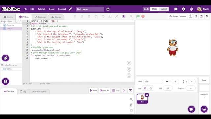Click the select-all icon in toolbar

[110, 16]
